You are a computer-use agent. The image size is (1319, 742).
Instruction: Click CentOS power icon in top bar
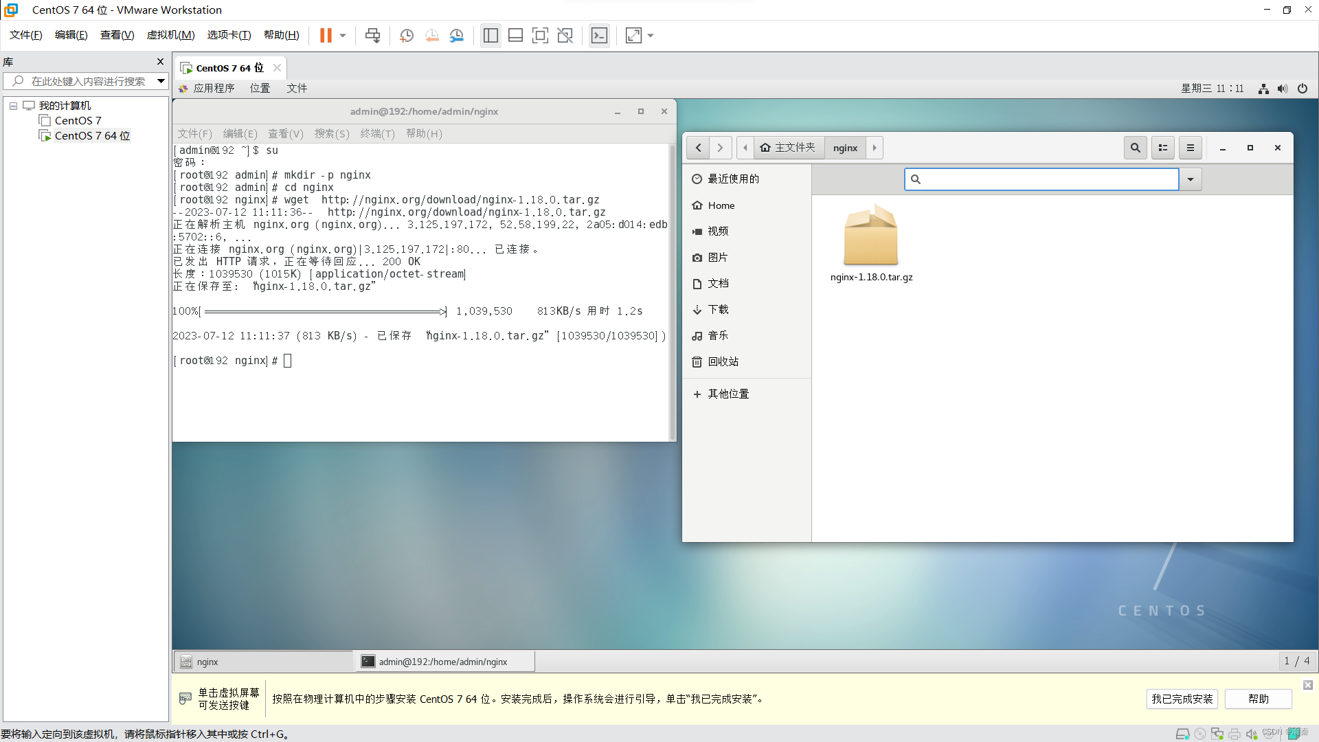click(x=1302, y=89)
